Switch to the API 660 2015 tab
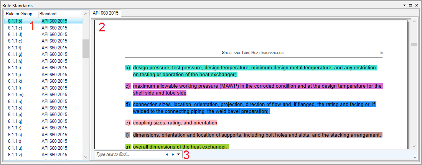Viewport: 422px width, 165px height. point(105,13)
